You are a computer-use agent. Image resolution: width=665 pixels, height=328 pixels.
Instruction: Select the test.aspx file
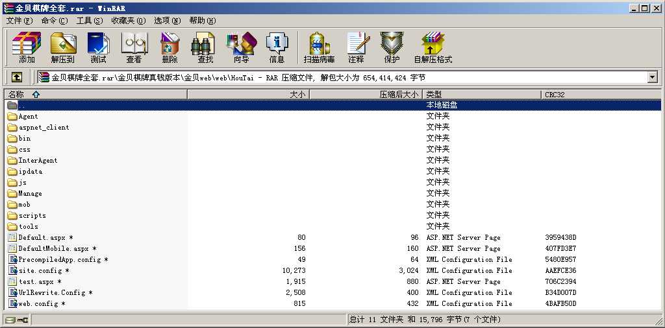click(x=35, y=281)
